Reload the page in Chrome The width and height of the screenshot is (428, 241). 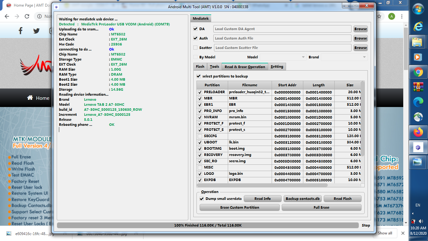point(27,16)
